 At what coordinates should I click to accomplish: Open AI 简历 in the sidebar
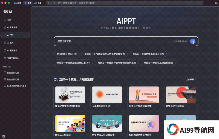[x=15, y=43]
